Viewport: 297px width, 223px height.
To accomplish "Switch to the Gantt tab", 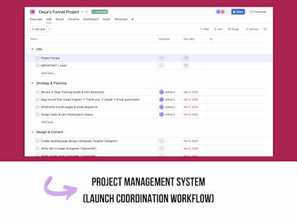I will click(x=106, y=19).
